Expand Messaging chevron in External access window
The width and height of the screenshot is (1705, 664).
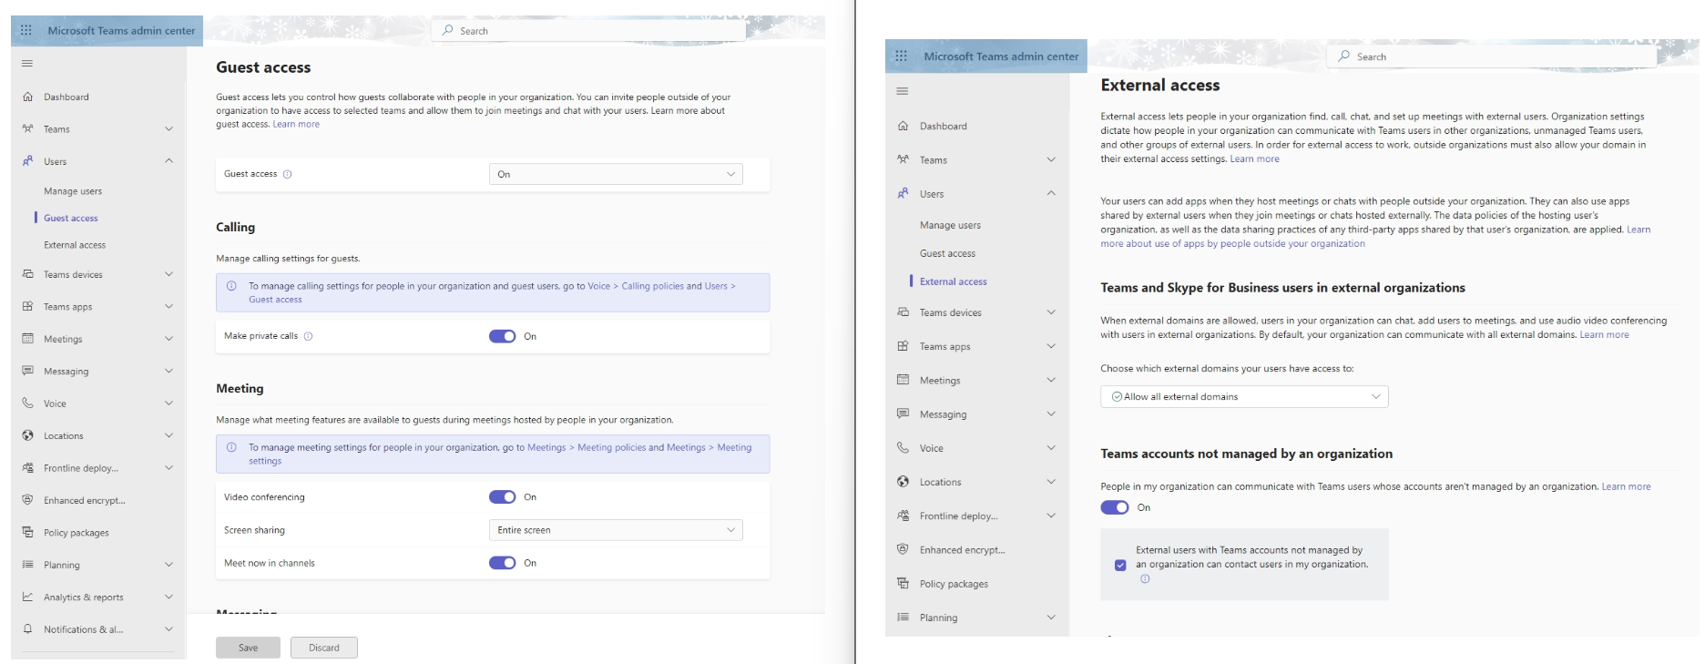[x=1051, y=414]
